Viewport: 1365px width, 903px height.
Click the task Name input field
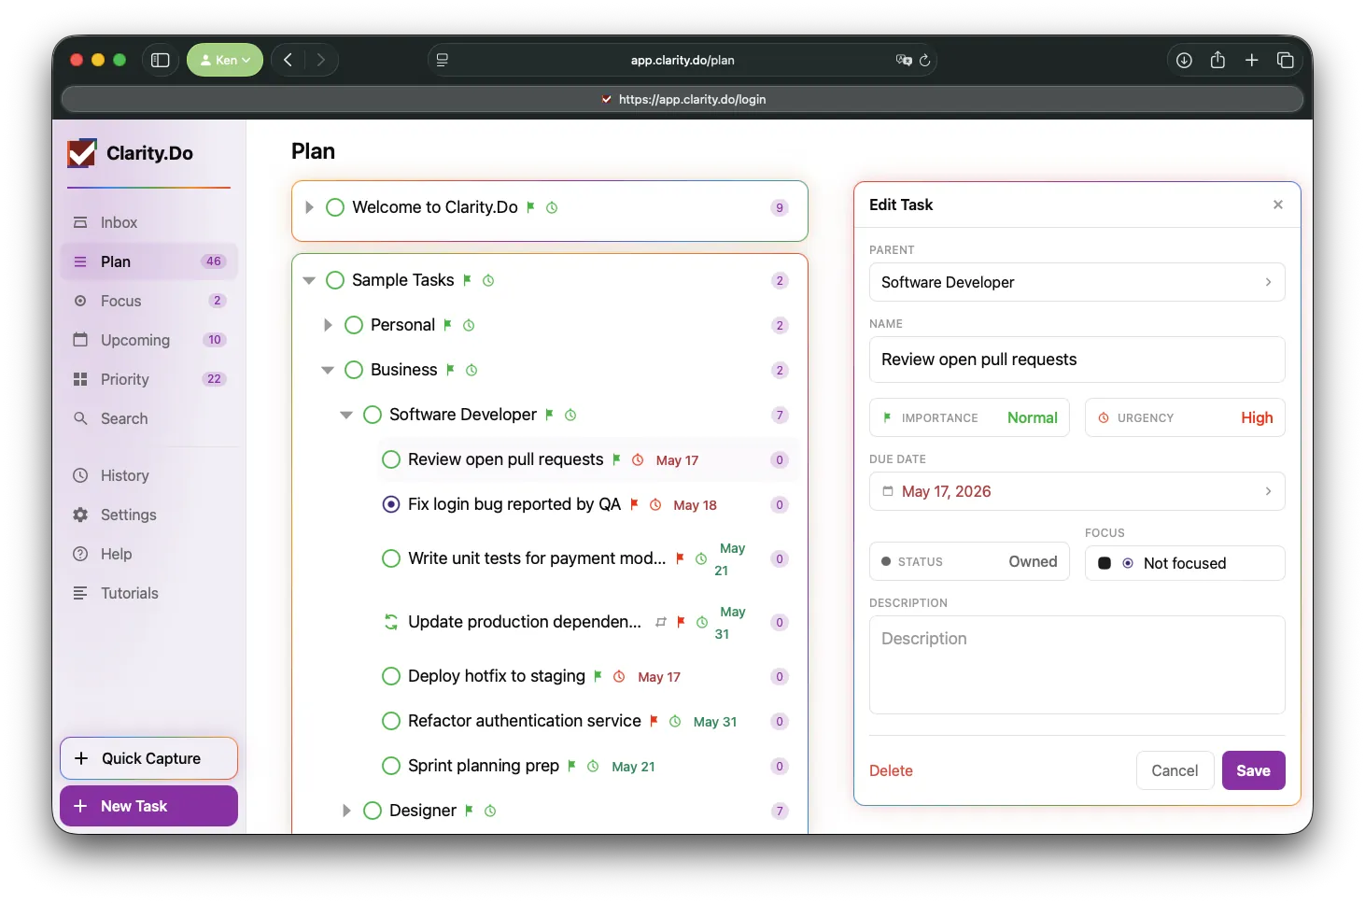tap(1077, 360)
